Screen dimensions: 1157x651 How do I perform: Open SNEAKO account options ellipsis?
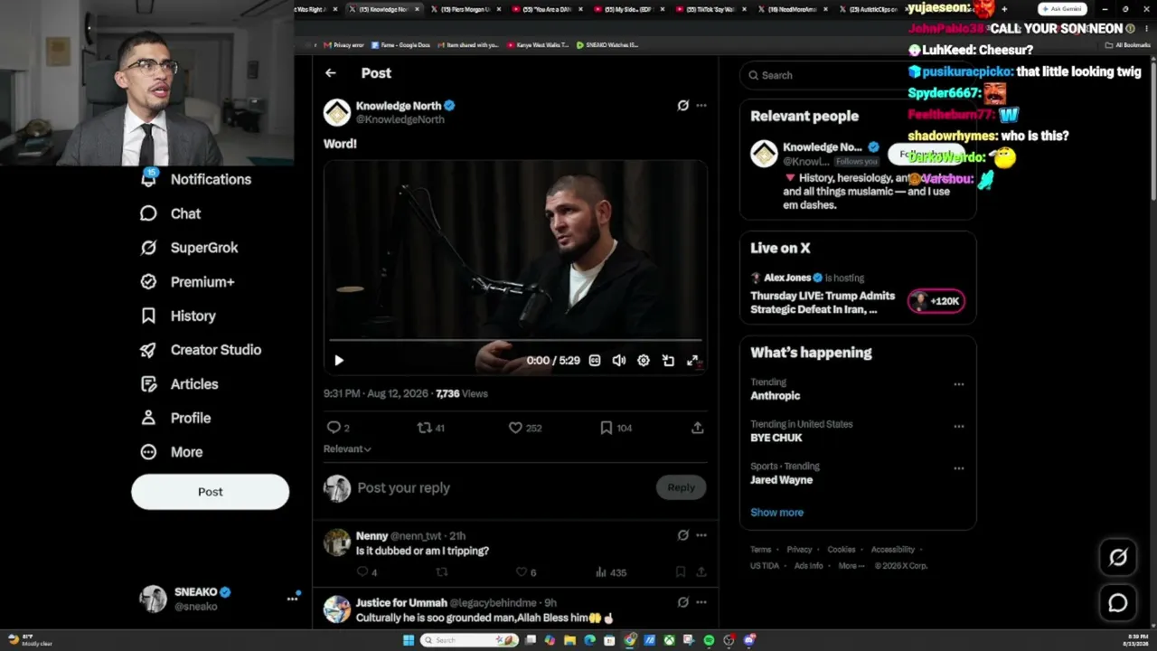pos(293,598)
